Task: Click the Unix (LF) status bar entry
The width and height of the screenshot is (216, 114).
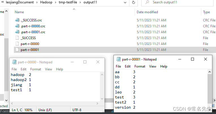Action: click(45, 110)
